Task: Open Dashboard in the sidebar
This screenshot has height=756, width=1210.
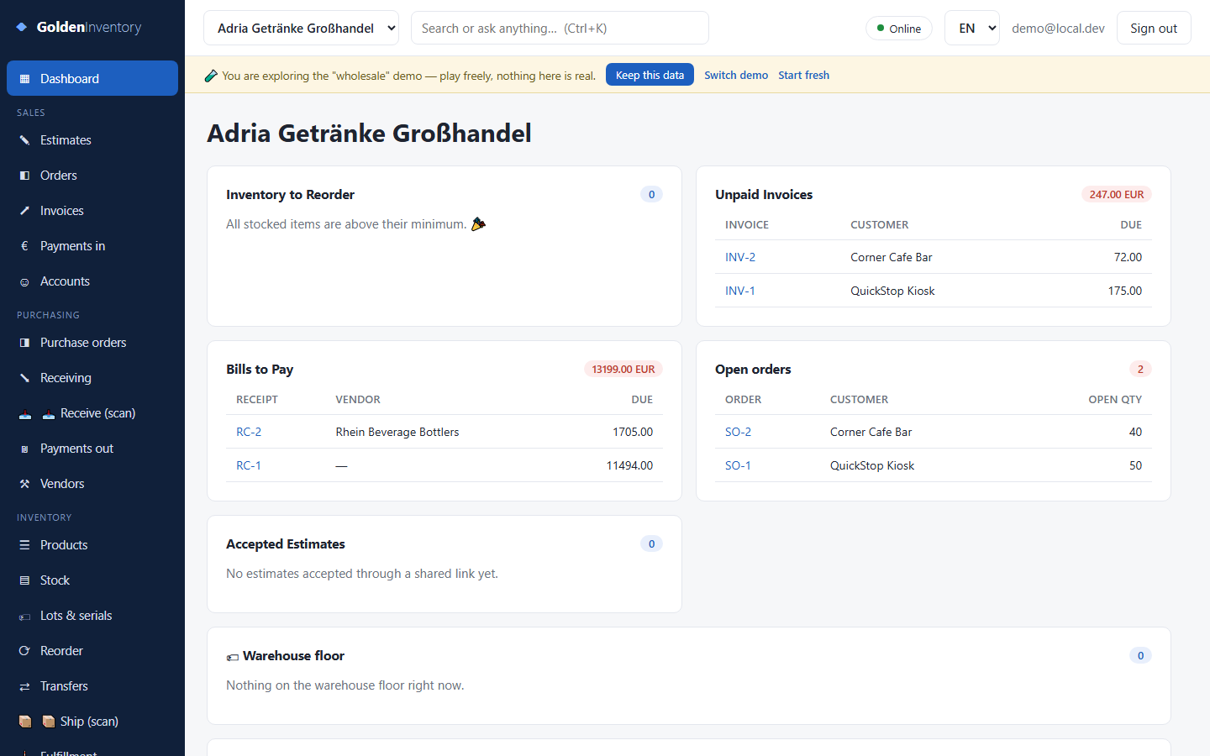Action: [92, 78]
